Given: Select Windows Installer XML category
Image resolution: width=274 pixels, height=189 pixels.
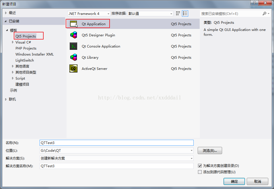Looking at the screenshot, I should tap(35, 54).
